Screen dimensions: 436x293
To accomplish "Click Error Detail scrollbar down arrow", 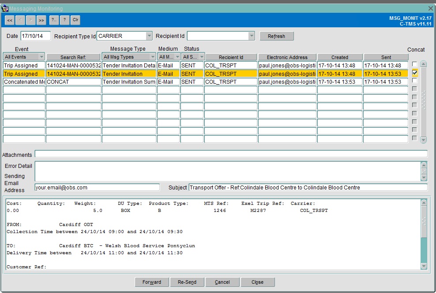I will (x=424, y=178).
